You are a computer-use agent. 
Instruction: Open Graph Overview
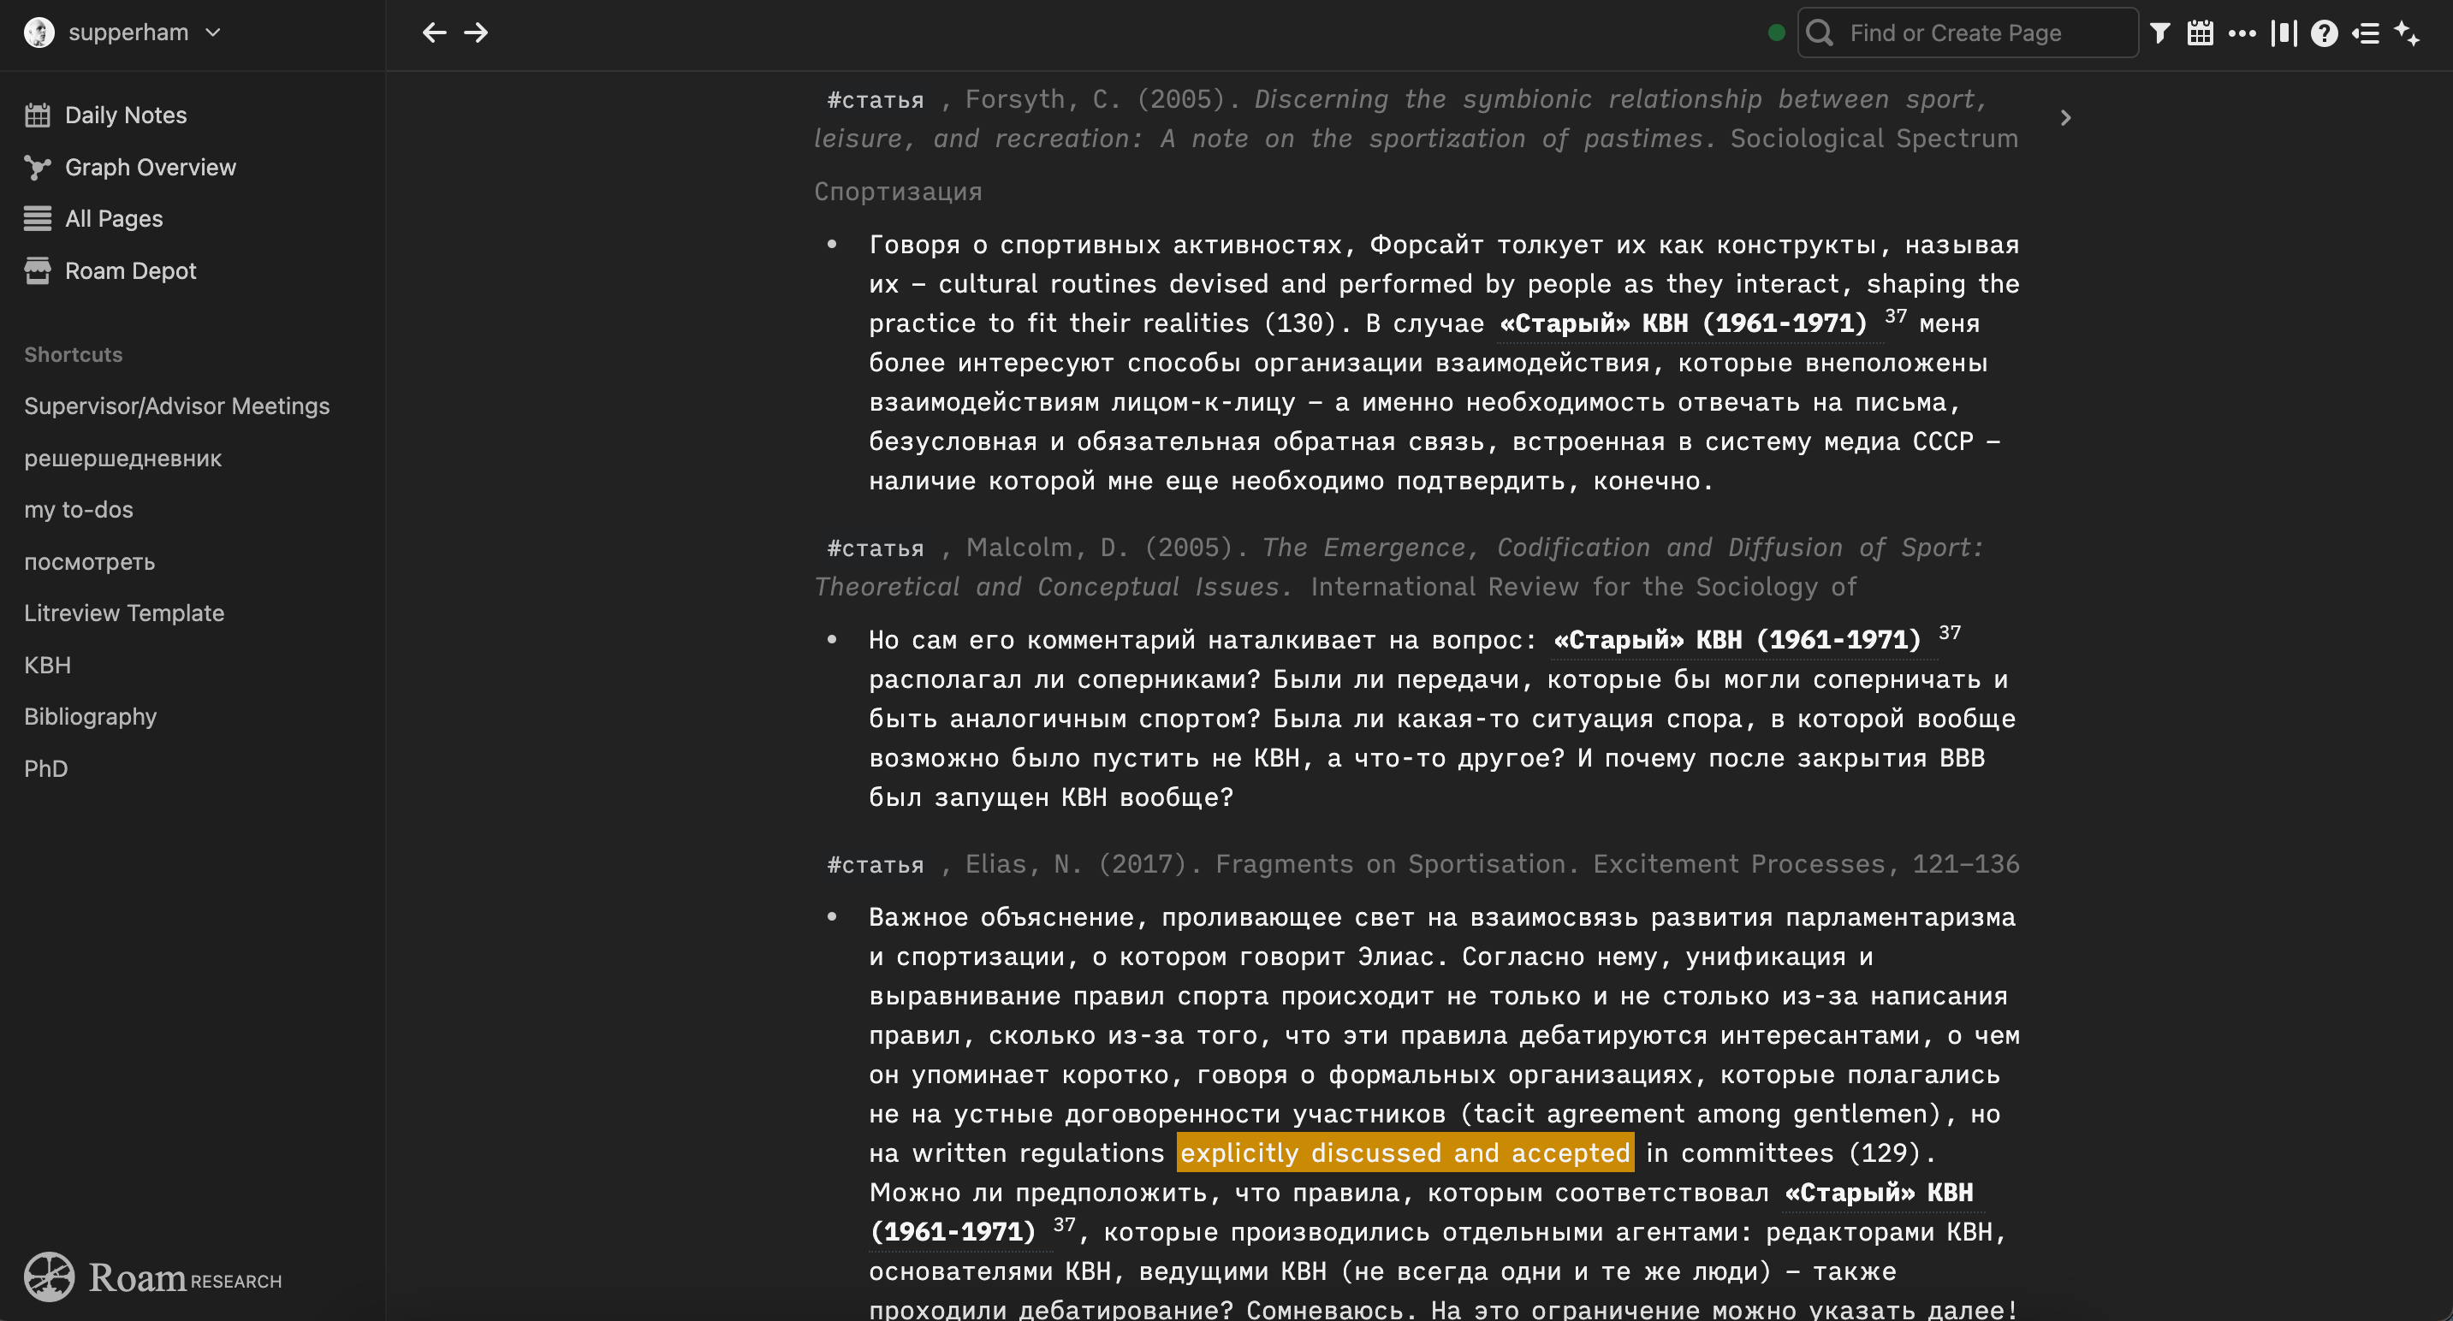point(150,168)
